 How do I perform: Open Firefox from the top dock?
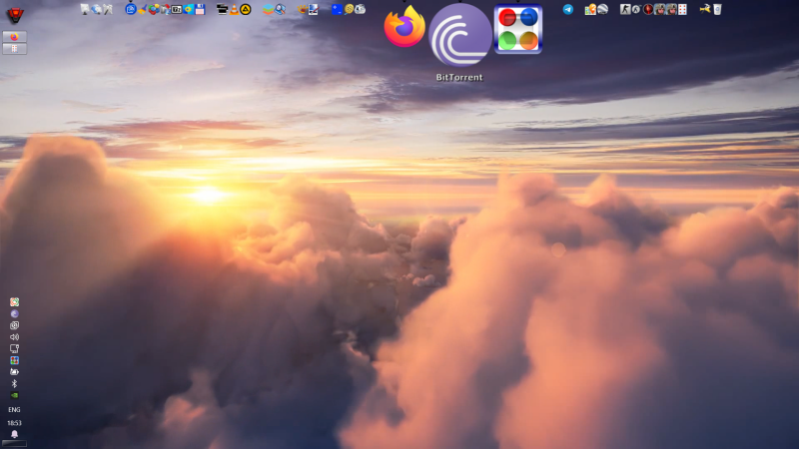click(404, 26)
